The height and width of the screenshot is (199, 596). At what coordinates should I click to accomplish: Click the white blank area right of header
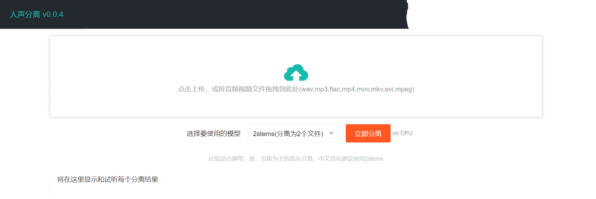click(x=500, y=14)
